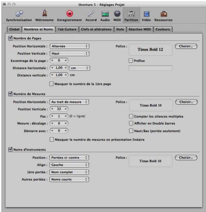Viewport: 206px width, 212px height.
Task: Open the Vidéo film strip icon
Action: point(146,14)
